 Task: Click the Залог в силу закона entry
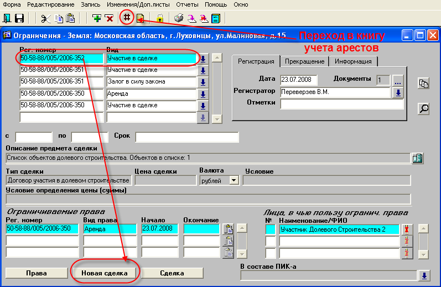[x=151, y=82]
